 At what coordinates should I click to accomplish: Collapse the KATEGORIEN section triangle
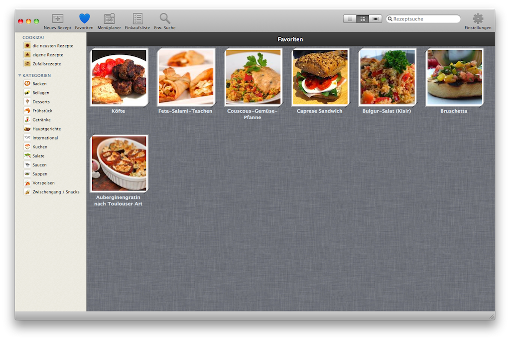(19, 75)
